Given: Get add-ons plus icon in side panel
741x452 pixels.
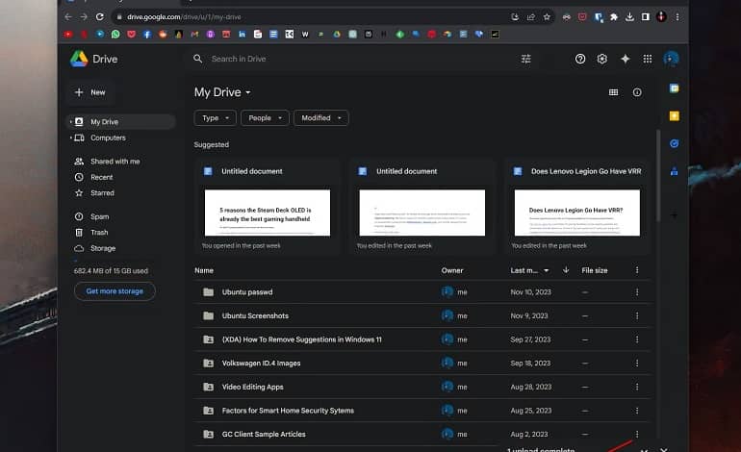Looking at the screenshot, I should pyautogui.click(x=674, y=215).
